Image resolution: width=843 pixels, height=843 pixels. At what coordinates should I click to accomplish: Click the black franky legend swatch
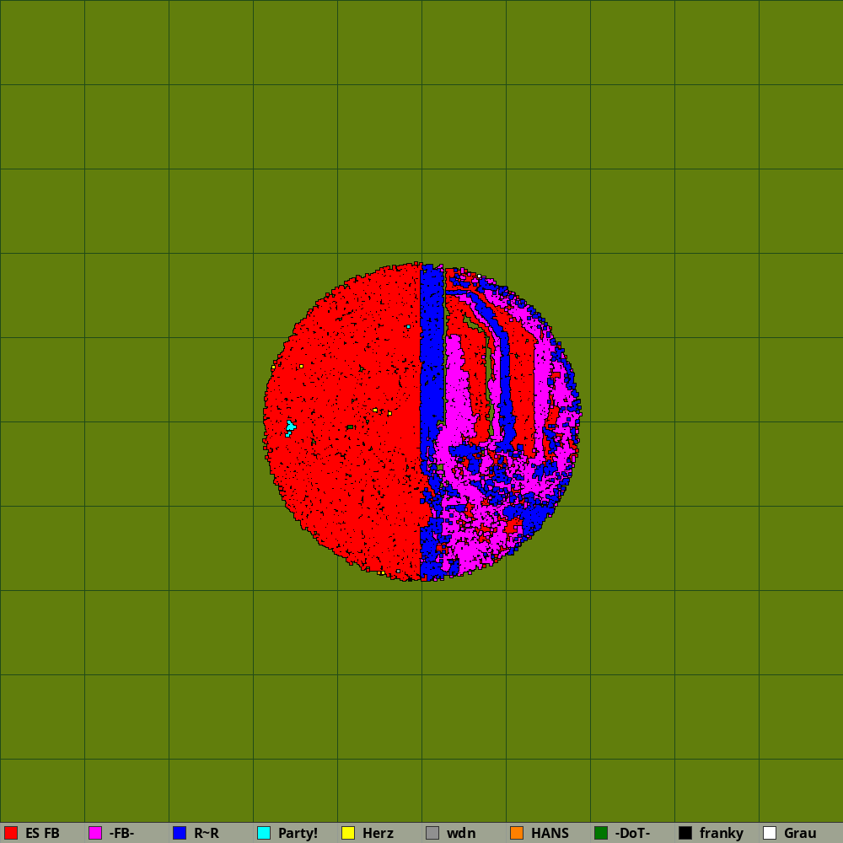[685, 833]
